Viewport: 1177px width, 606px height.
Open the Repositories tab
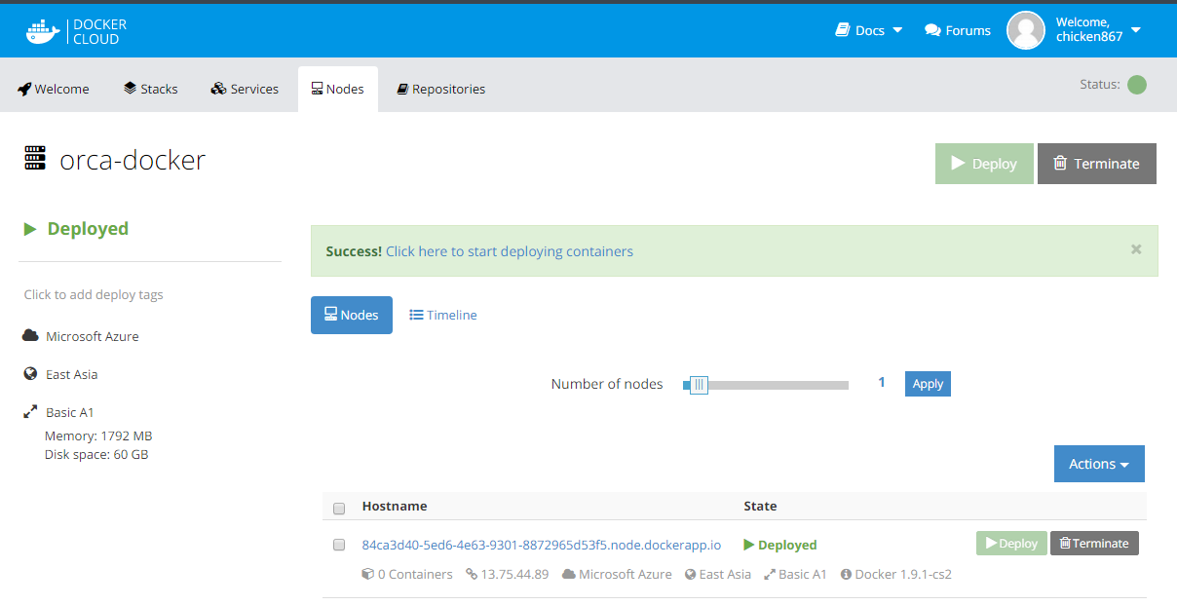click(441, 89)
